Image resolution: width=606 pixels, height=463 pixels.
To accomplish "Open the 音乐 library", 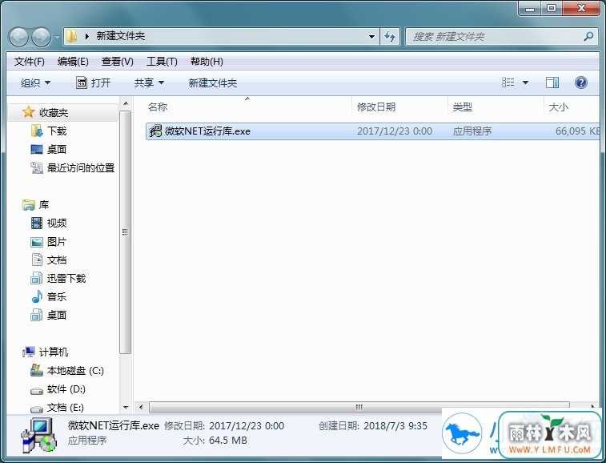I will 57,296.
